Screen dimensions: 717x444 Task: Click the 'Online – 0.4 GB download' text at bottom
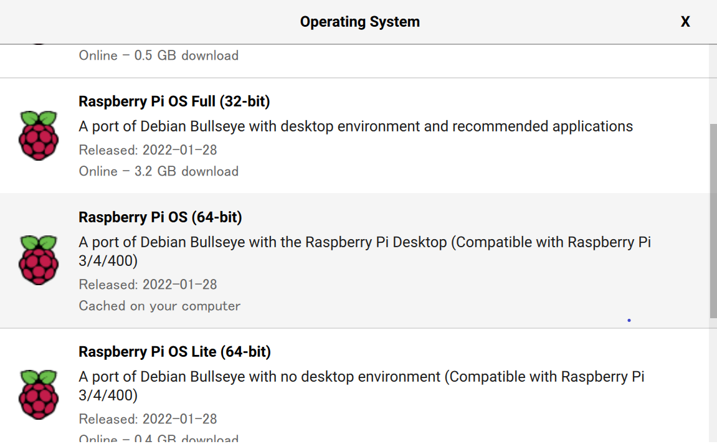click(x=158, y=438)
